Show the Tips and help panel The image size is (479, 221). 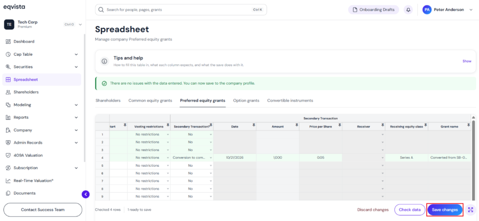pyautogui.click(x=467, y=61)
